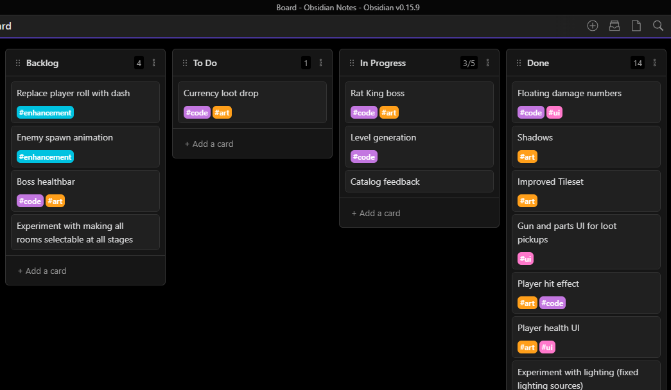
Task: Click the Backlog column drag handle icon
Action: click(17, 62)
